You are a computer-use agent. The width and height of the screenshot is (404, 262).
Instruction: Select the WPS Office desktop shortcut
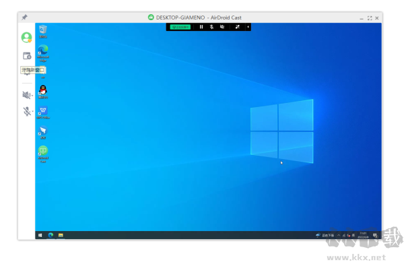43,112
